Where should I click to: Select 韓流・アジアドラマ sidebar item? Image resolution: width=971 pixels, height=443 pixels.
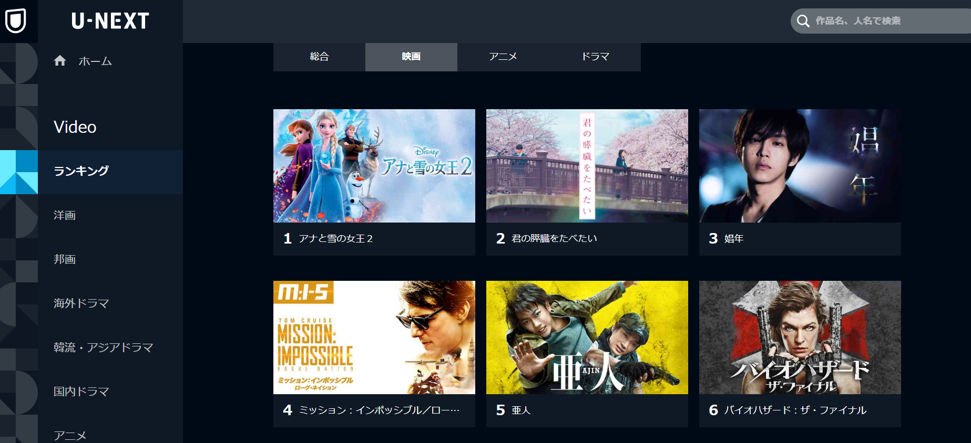tap(110, 347)
